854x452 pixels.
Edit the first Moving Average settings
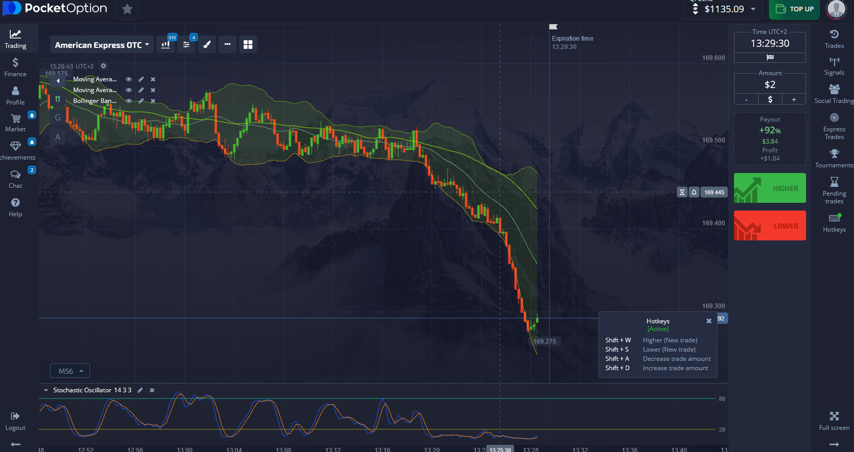point(141,79)
